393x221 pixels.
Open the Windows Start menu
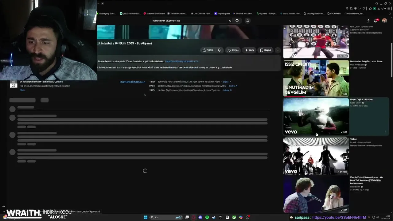146,217
